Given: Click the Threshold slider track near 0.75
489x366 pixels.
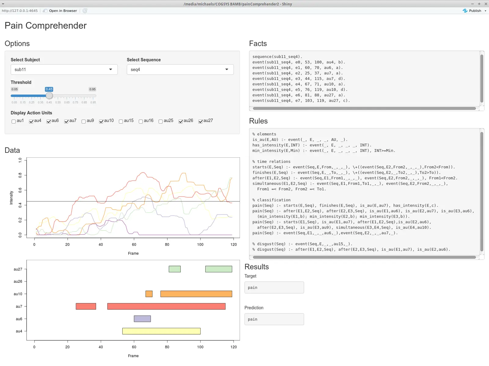Looking at the screenshot, I should coord(75,96).
